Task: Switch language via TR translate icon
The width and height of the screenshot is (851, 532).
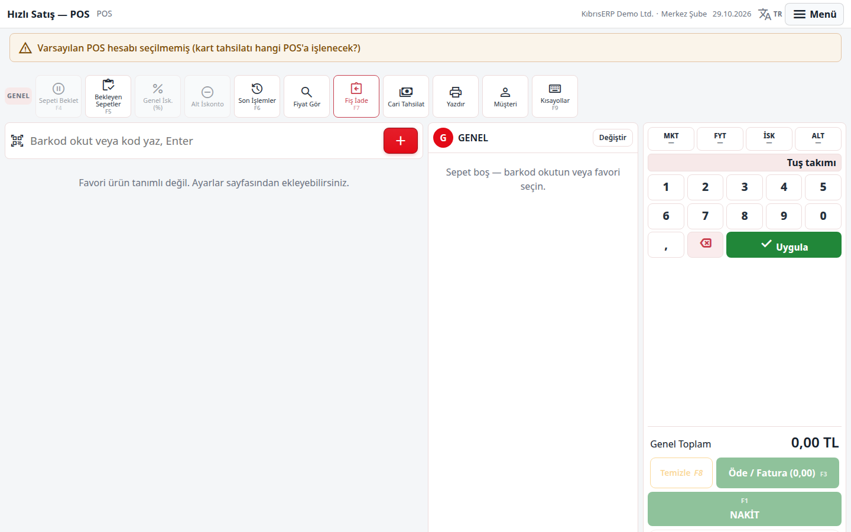Action: (770, 14)
